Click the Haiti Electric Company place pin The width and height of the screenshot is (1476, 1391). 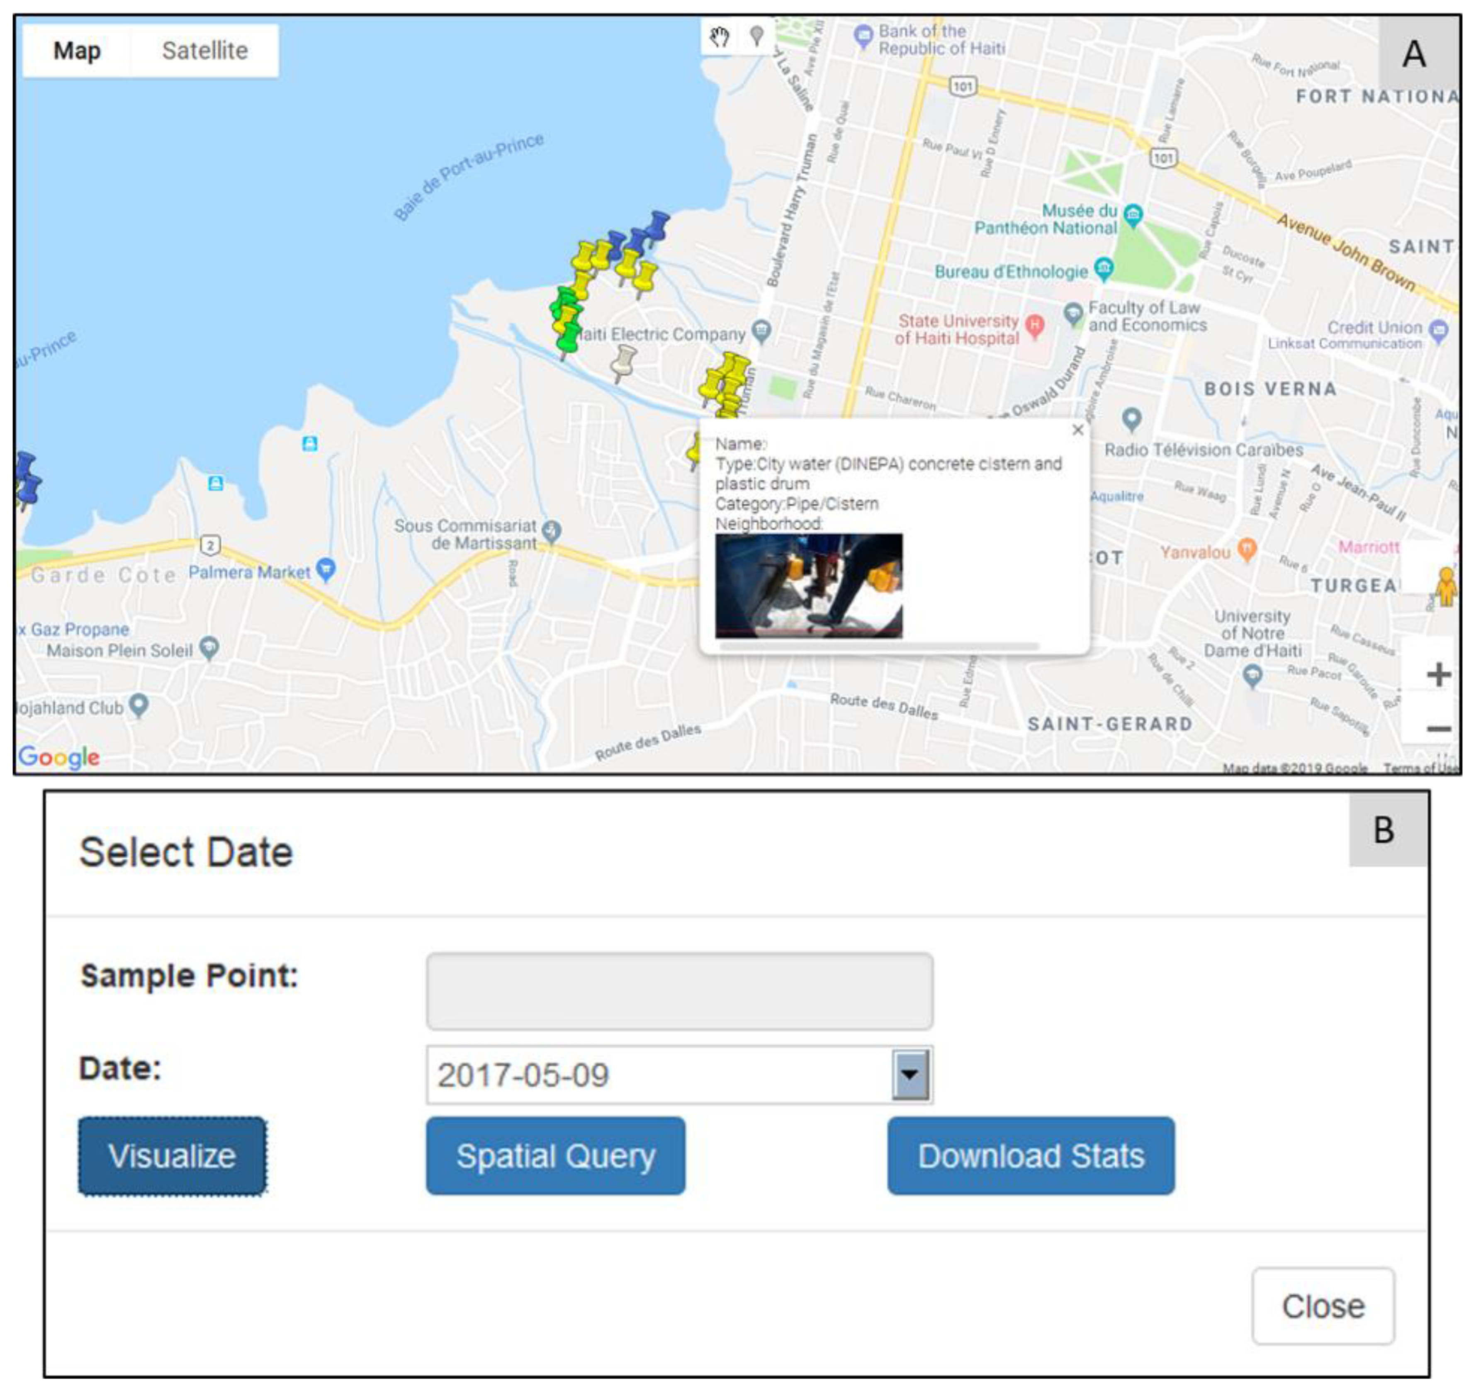tap(761, 331)
